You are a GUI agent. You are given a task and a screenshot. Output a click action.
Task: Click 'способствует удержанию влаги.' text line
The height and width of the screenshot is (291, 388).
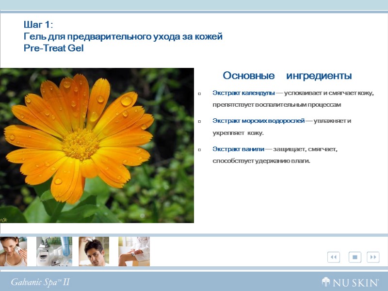coord(261,161)
